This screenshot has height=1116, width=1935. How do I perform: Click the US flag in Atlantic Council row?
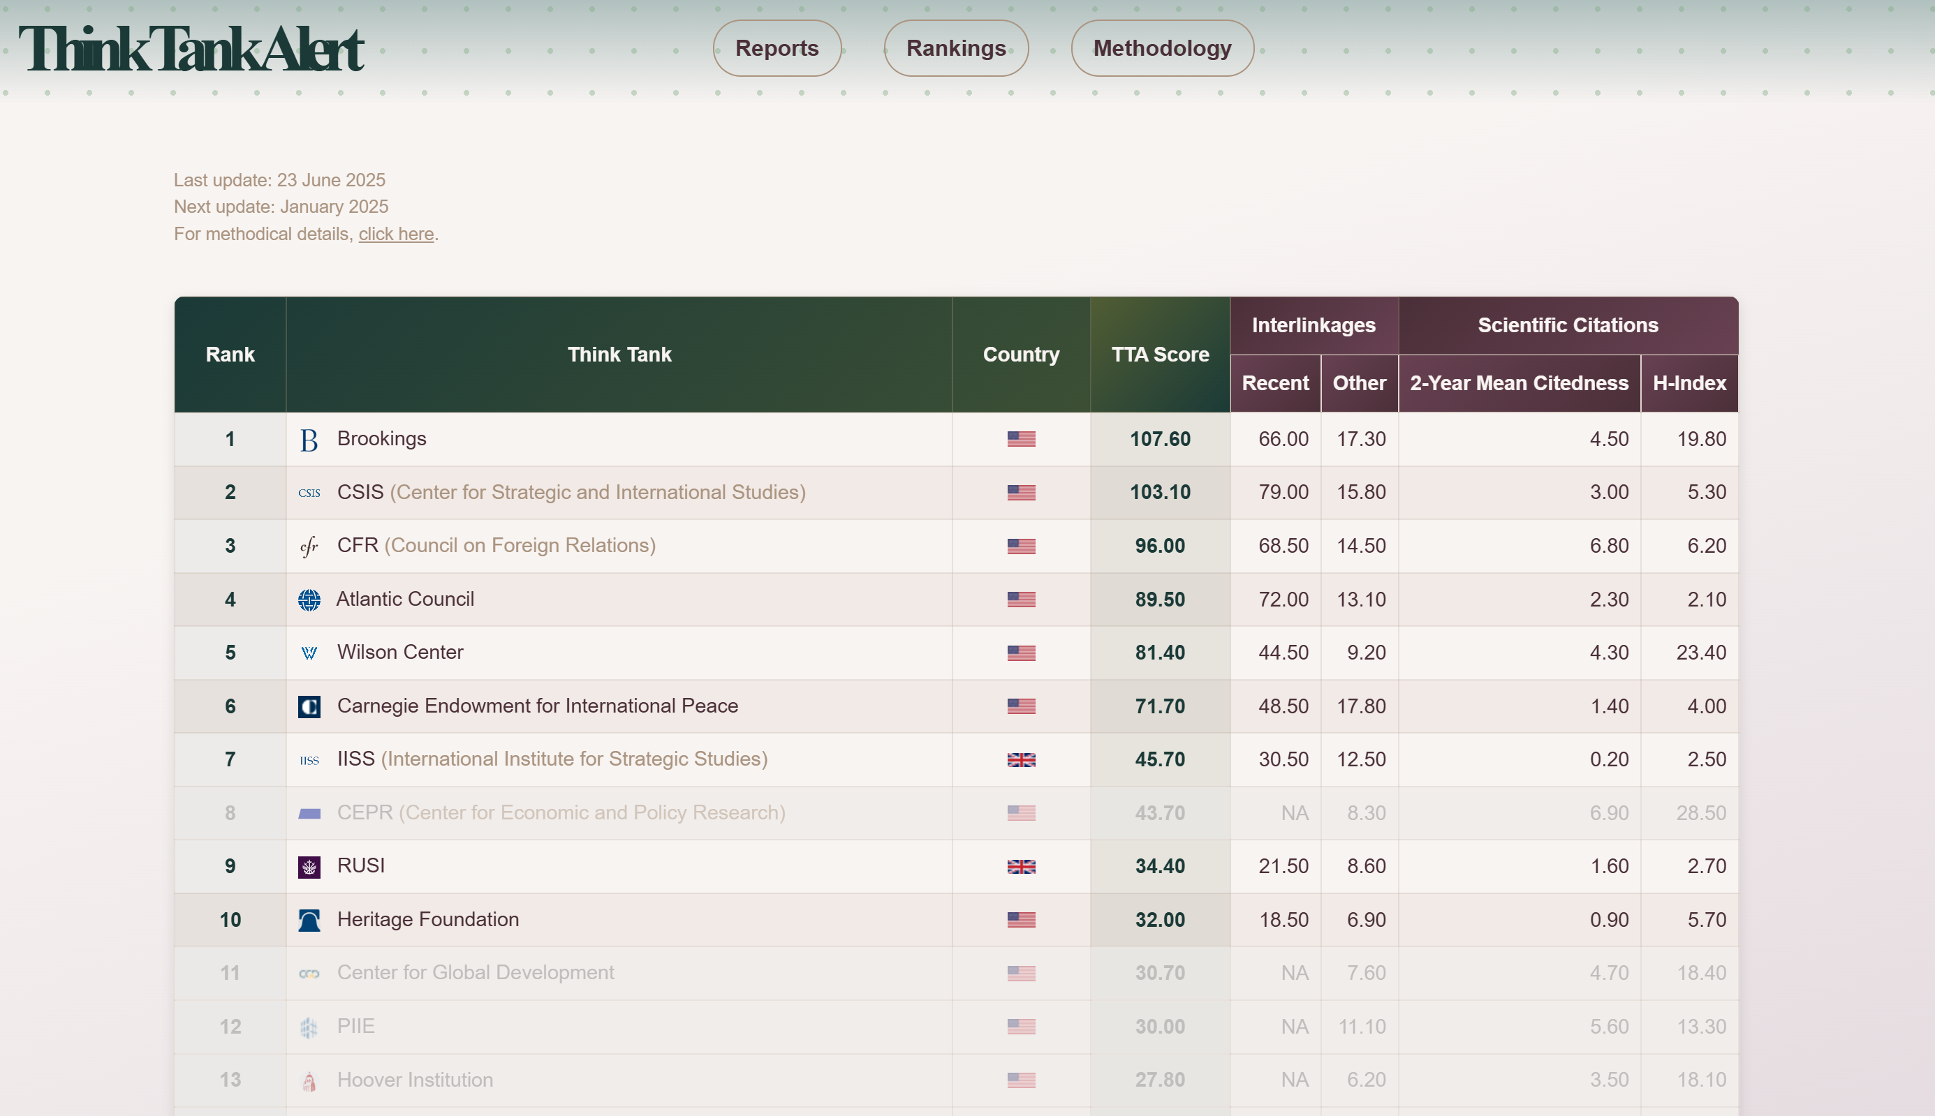click(1021, 600)
